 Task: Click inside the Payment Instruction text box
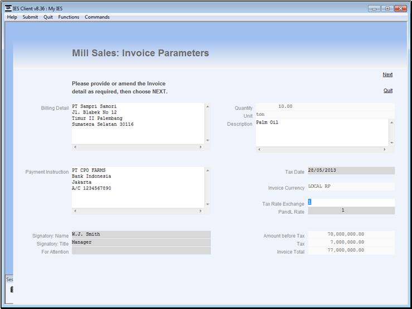[138, 187]
